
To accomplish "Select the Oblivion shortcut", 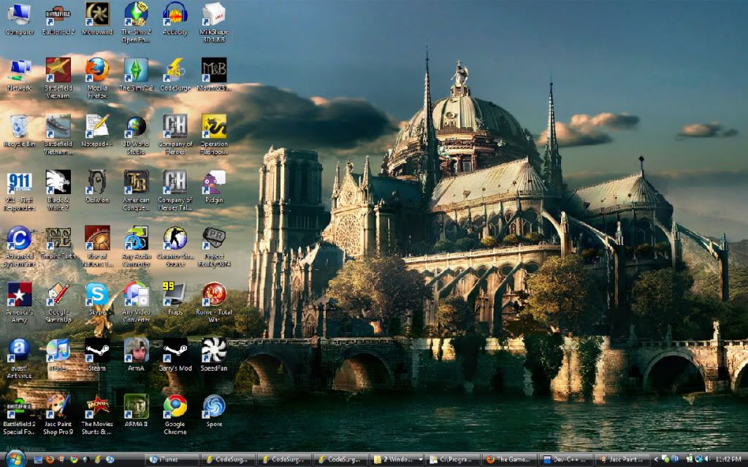I will click(97, 187).
